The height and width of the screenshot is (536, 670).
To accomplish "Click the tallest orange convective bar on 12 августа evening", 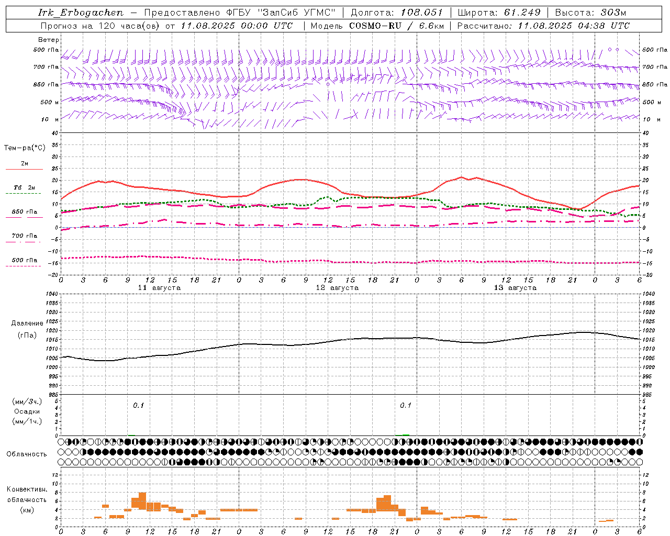I will pyautogui.click(x=387, y=503).
